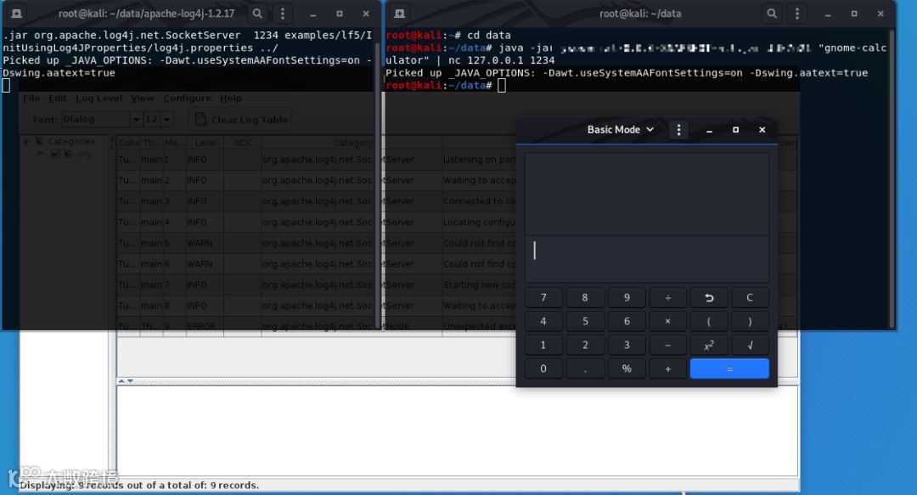Image resolution: width=917 pixels, height=495 pixels.
Task: Click the 'Displaying: 9 records' status text
Action: tap(139, 485)
